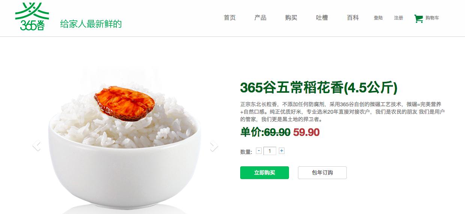Image resolution: width=465 pixels, height=214 pixels.
Task: Increase quantity with the plus button
Action: [x=281, y=151]
